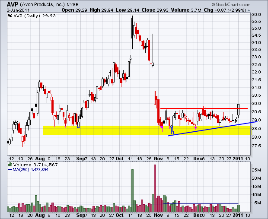The image size is (268, 219).
Task: Click the 33.0 price axis label
Action: pos(256,57)
